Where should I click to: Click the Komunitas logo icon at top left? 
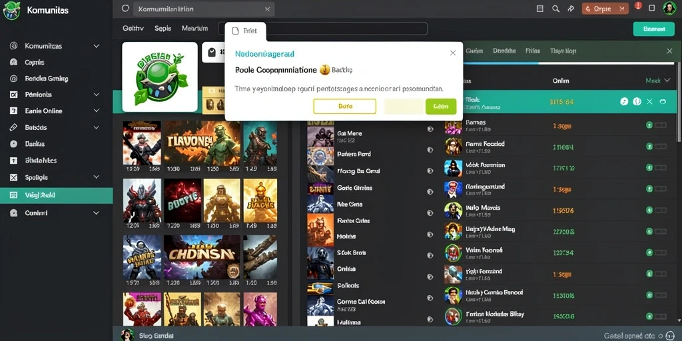(x=11, y=11)
